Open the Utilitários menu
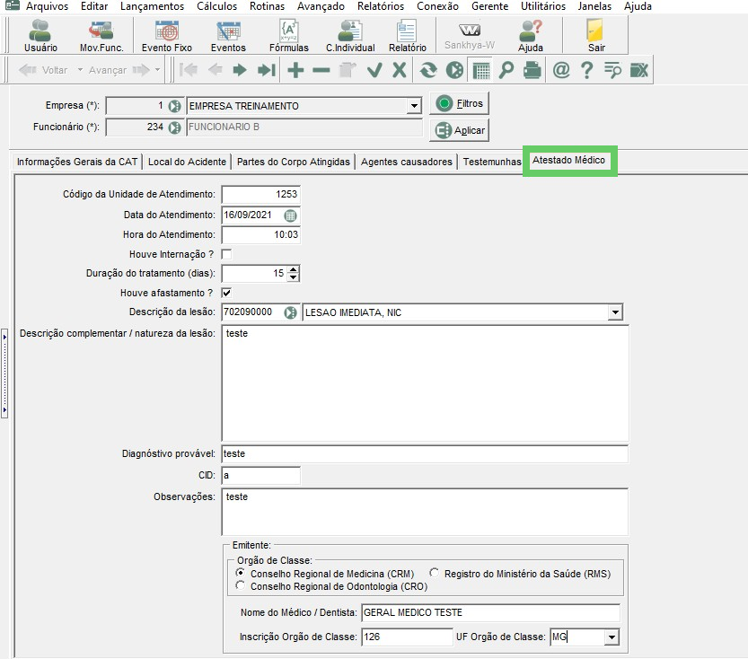 [543, 6]
